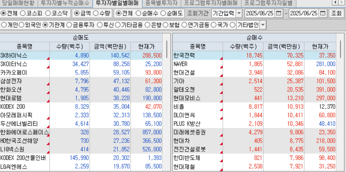Click the end date input field
The height and width of the screenshot is (172, 346).
pos(304,13)
